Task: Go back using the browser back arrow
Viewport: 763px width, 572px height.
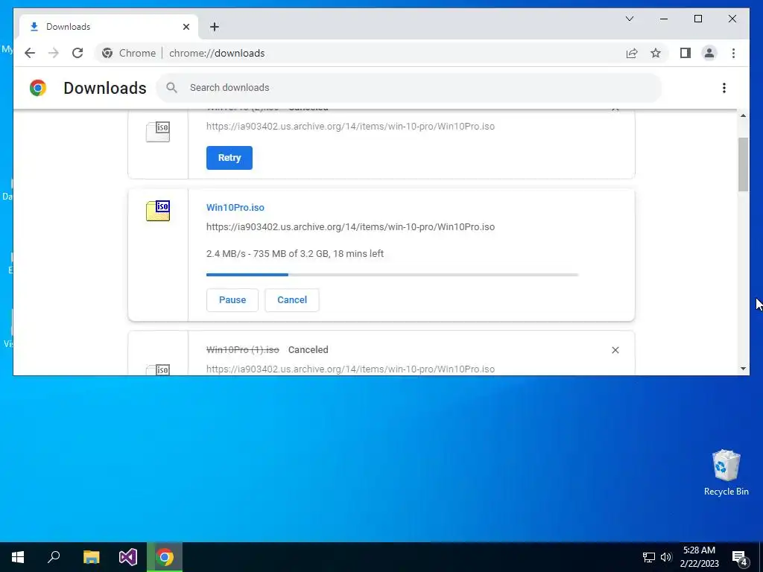Action: point(30,53)
